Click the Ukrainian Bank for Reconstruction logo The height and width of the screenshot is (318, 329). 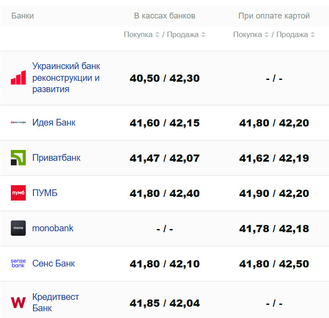click(x=19, y=78)
